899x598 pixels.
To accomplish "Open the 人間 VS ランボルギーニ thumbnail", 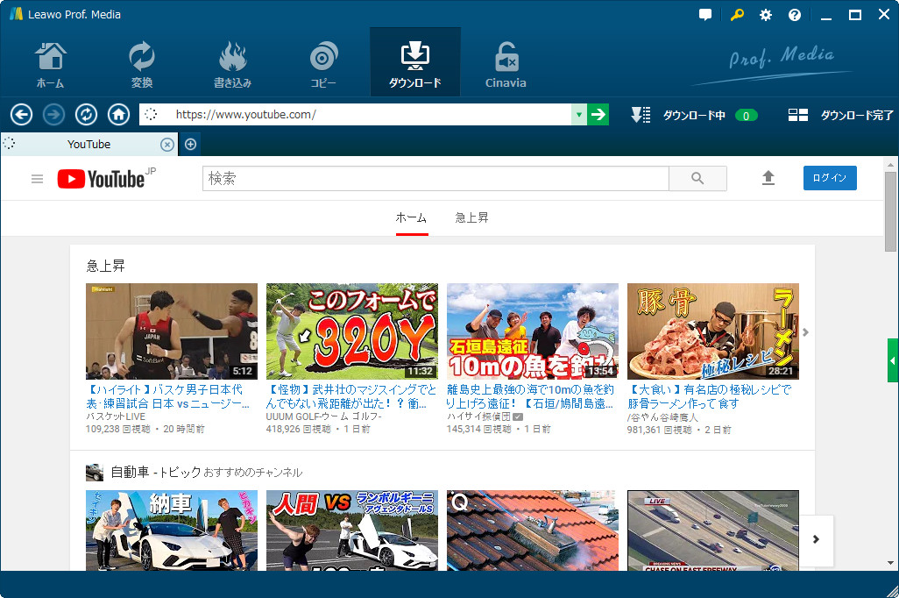I will (352, 530).
